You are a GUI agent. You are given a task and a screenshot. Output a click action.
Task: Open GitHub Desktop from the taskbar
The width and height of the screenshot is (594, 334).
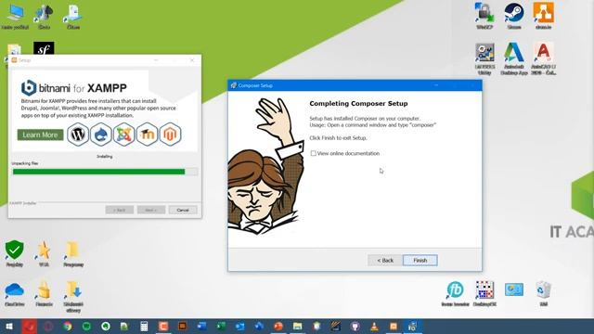[x=355, y=327]
